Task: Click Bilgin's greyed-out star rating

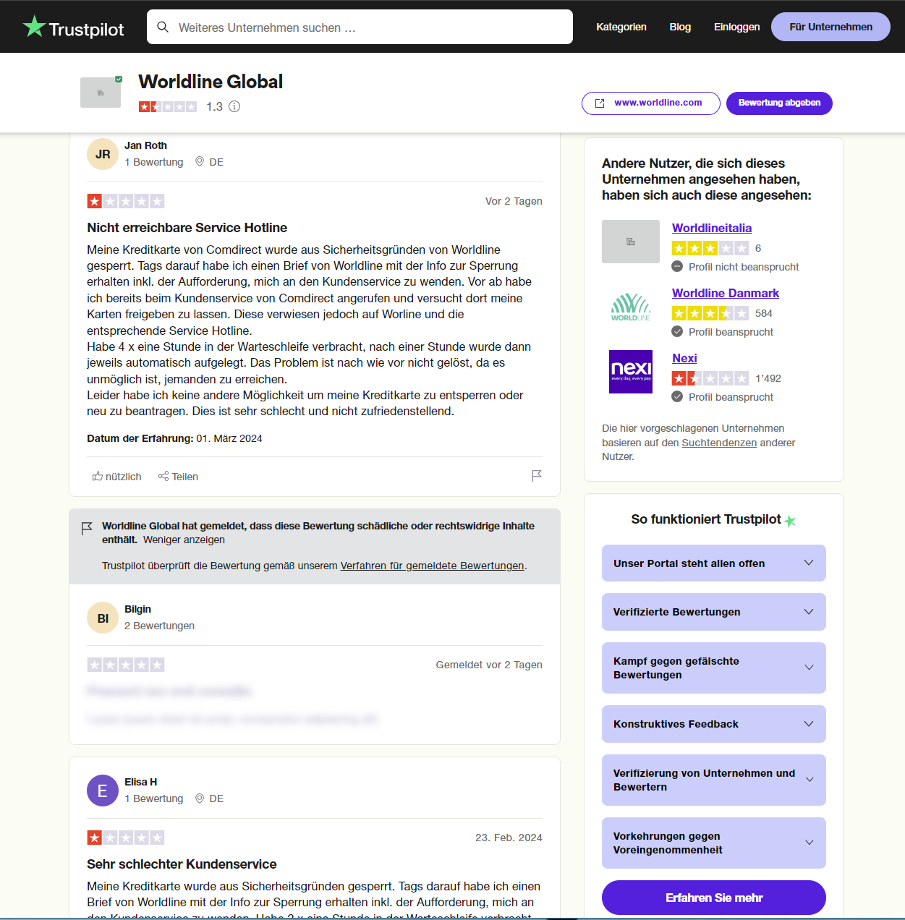Action: click(x=126, y=665)
